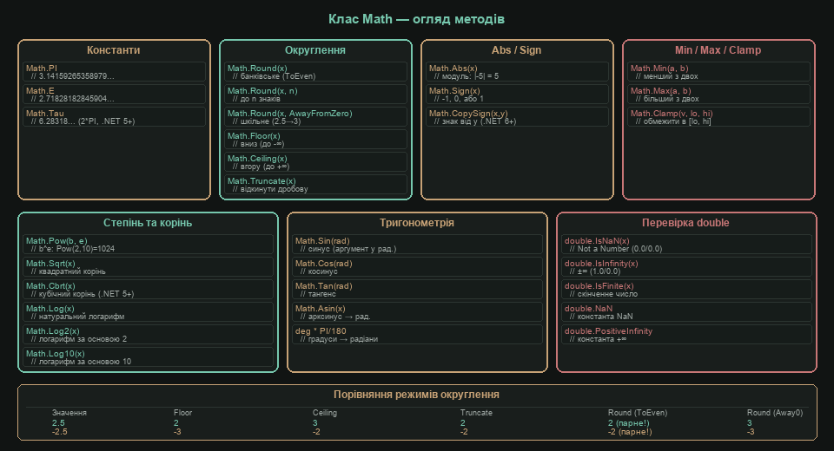Select the Math.E constant row
The image size is (834, 451).
point(115,95)
